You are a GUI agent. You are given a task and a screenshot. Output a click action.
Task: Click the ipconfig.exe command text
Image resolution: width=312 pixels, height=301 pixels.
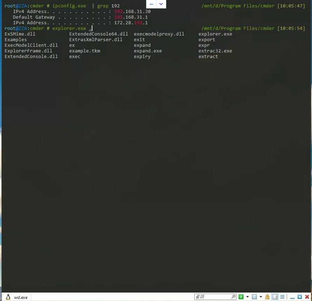point(69,6)
